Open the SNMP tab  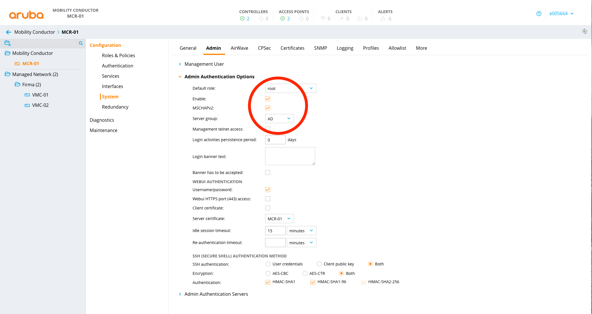coord(320,48)
